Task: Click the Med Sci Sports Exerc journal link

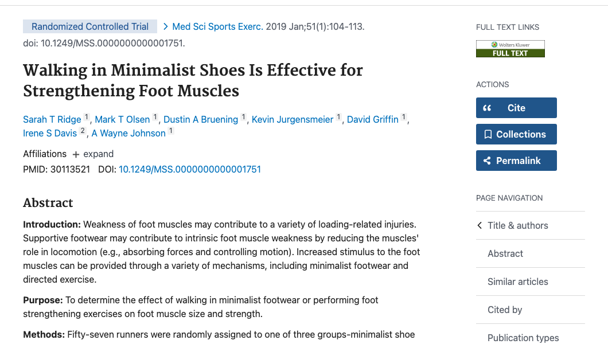Action: click(216, 26)
